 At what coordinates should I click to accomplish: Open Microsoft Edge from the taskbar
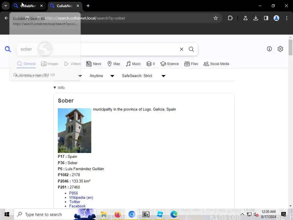coord(174,214)
